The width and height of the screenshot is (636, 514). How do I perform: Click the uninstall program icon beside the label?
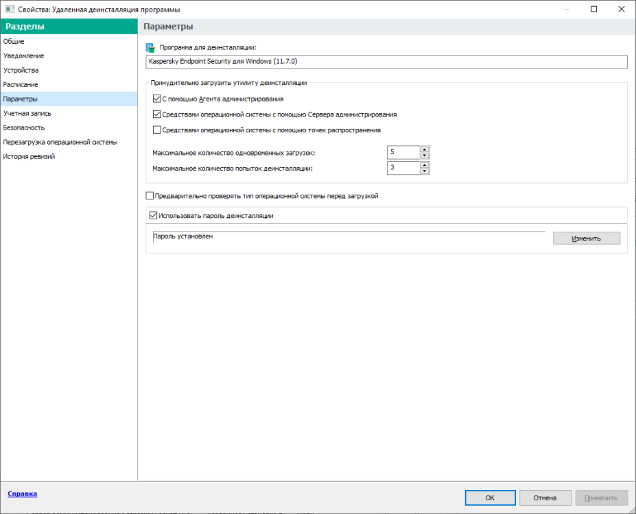[150, 48]
